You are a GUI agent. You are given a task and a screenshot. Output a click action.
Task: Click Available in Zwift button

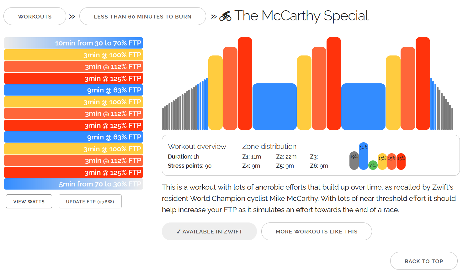[x=209, y=232]
